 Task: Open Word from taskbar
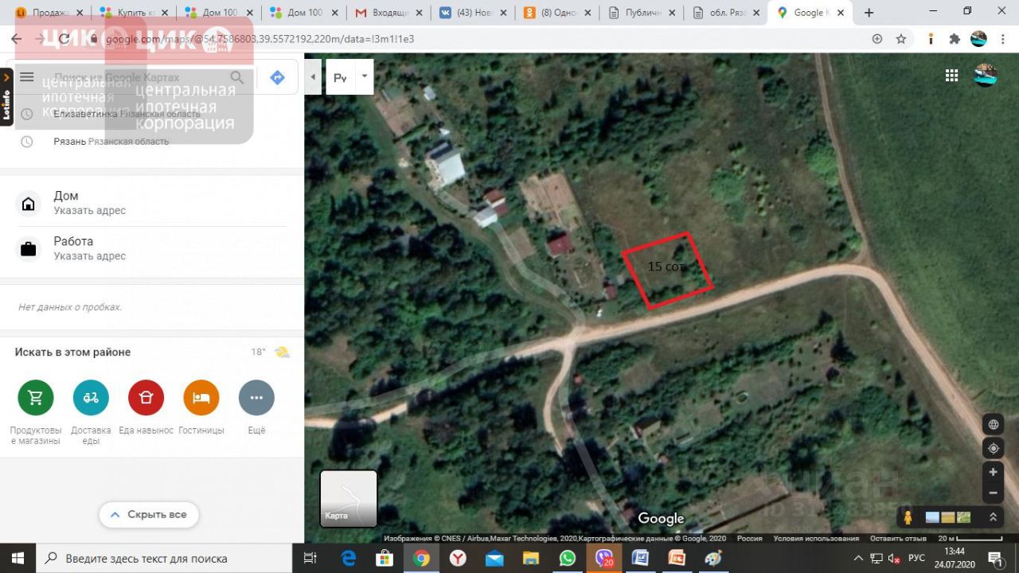(x=640, y=558)
